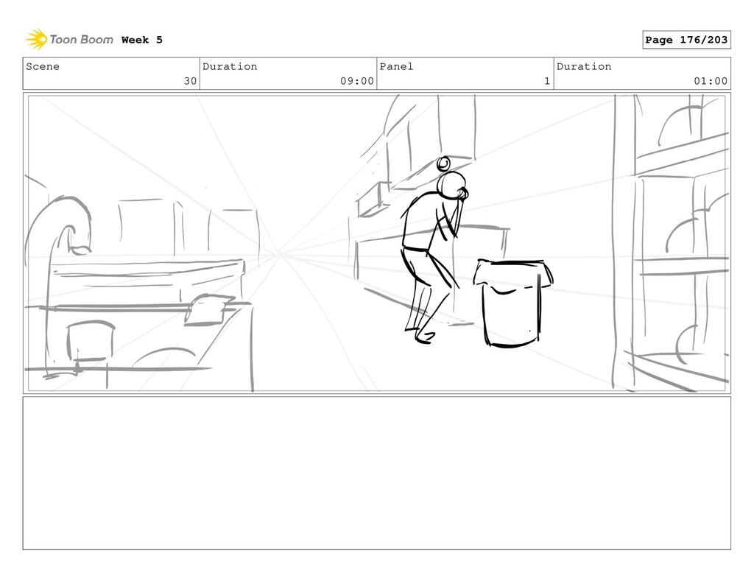Image resolution: width=754 pixels, height=584 pixels.
Task: Select the scene number '30'
Action: pos(191,81)
